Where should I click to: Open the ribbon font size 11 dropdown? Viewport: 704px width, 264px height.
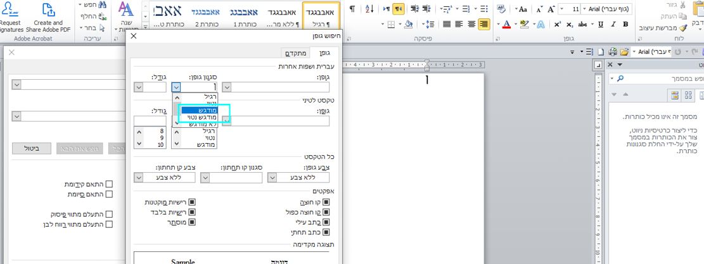pos(561,9)
